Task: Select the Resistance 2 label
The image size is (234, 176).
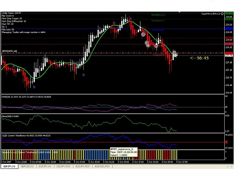Action: point(158,15)
